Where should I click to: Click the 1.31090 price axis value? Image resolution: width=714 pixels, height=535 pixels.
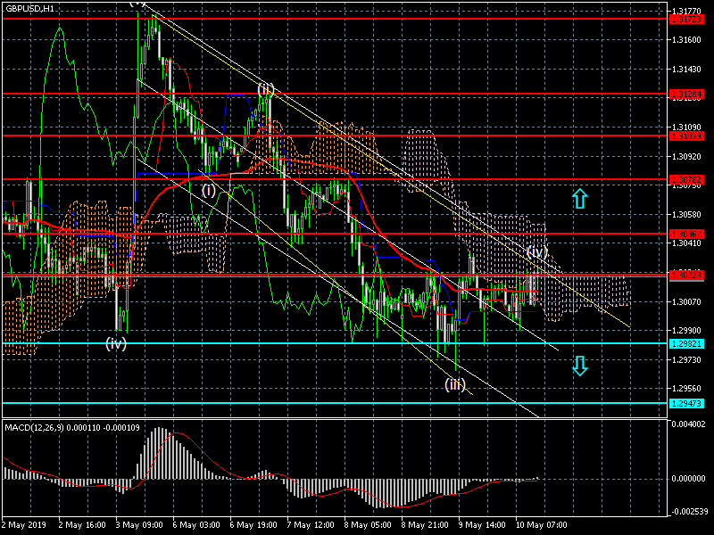coord(686,128)
